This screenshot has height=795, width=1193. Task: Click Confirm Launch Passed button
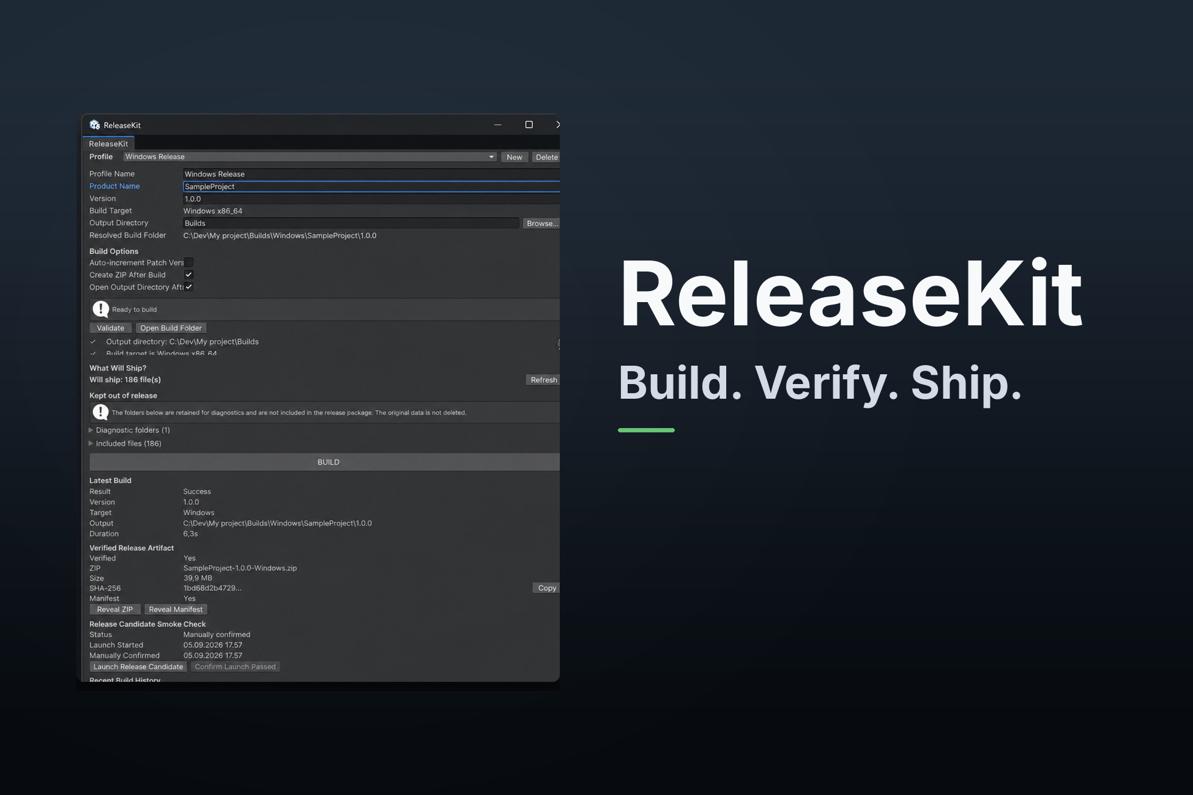point(235,667)
